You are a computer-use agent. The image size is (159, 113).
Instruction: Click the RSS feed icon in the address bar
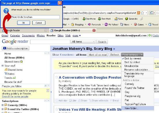tap(138, 13)
